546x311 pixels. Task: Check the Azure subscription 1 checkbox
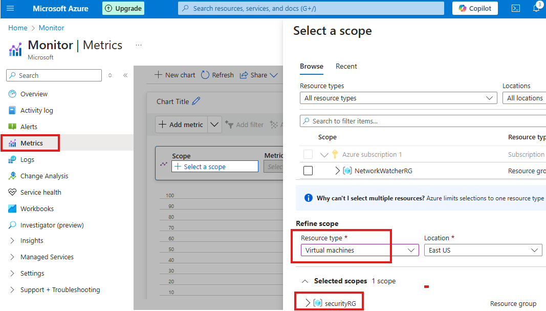[308, 154]
